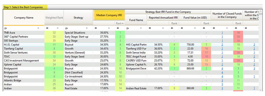Open closed funds link in Ardian Real Estate row

tap(222, 88)
